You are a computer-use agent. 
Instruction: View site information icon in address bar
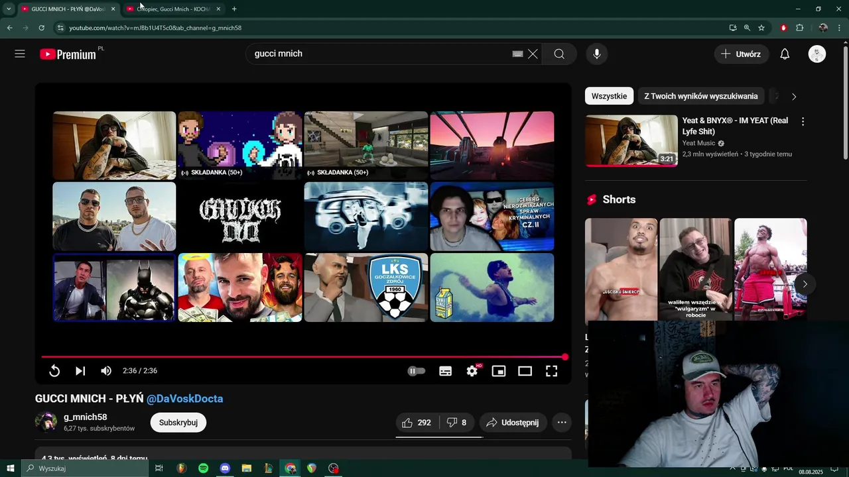pyautogui.click(x=61, y=28)
